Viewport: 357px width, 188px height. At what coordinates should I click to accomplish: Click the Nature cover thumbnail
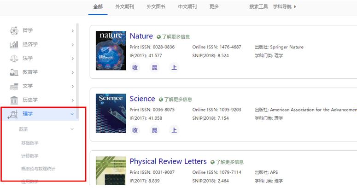tap(111, 51)
